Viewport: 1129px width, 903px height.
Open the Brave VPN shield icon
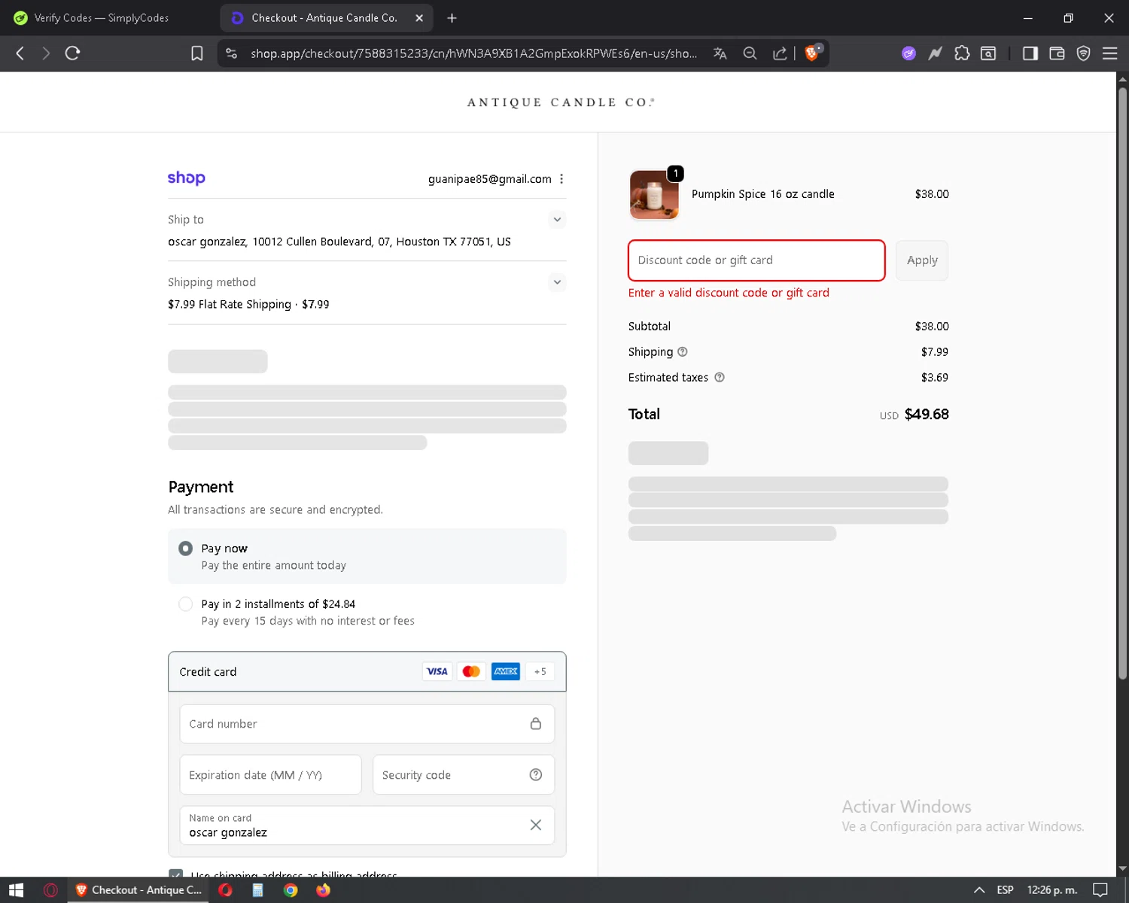coord(1083,53)
